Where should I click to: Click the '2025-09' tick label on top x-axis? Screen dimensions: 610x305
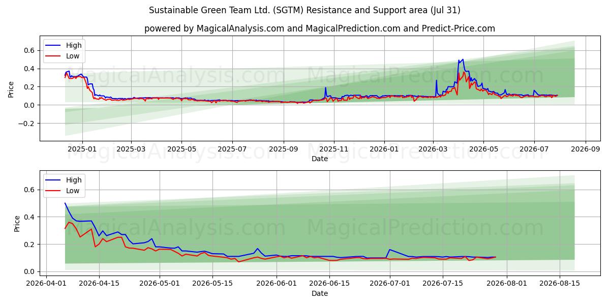click(x=284, y=149)
